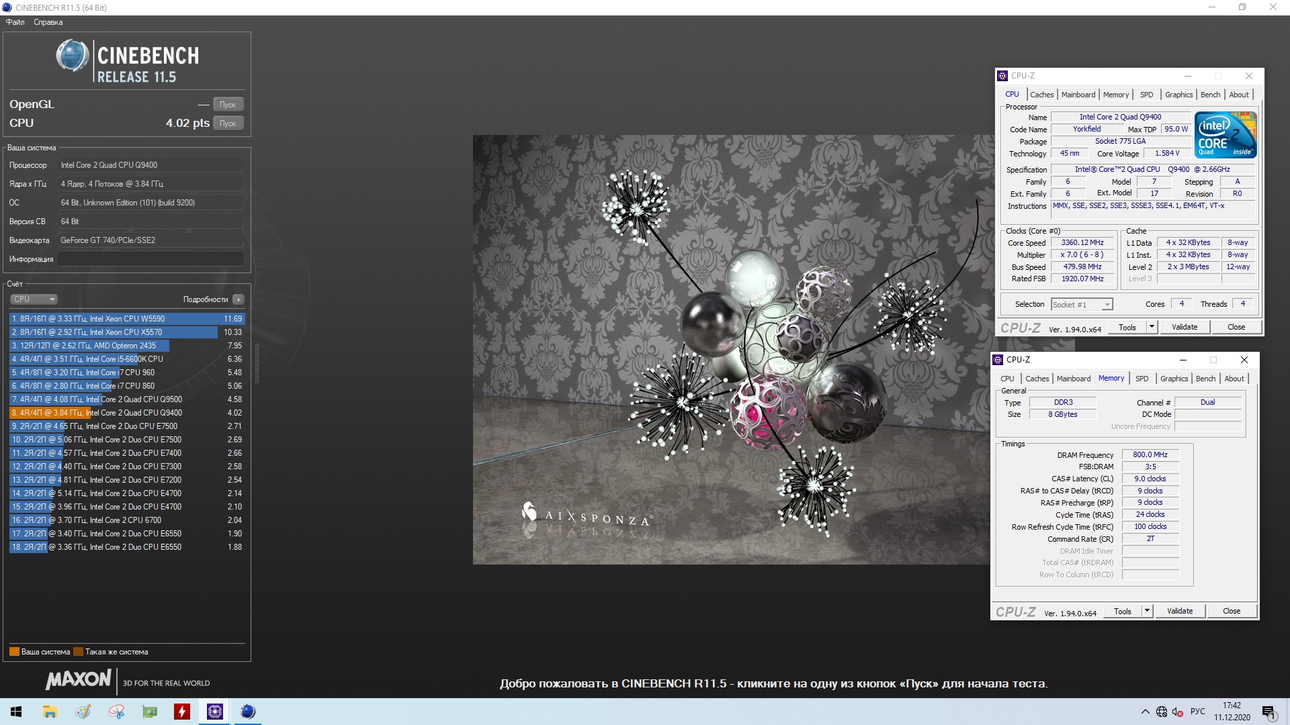Open Graphics tab in lower CPU-Z window

point(1174,379)
